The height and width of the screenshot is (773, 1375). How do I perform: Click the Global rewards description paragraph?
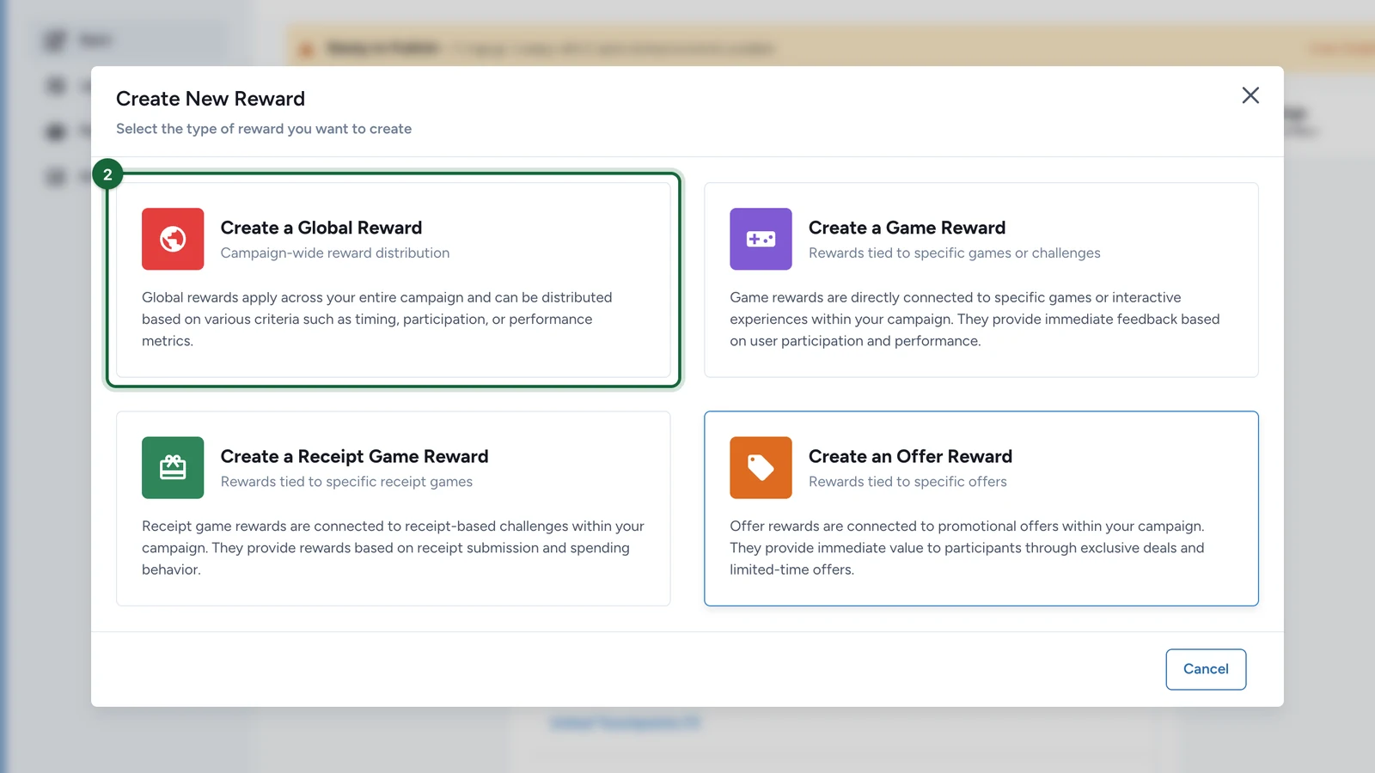coord(377,319)
